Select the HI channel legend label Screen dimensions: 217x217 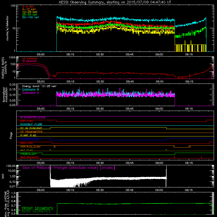point(30,61)
